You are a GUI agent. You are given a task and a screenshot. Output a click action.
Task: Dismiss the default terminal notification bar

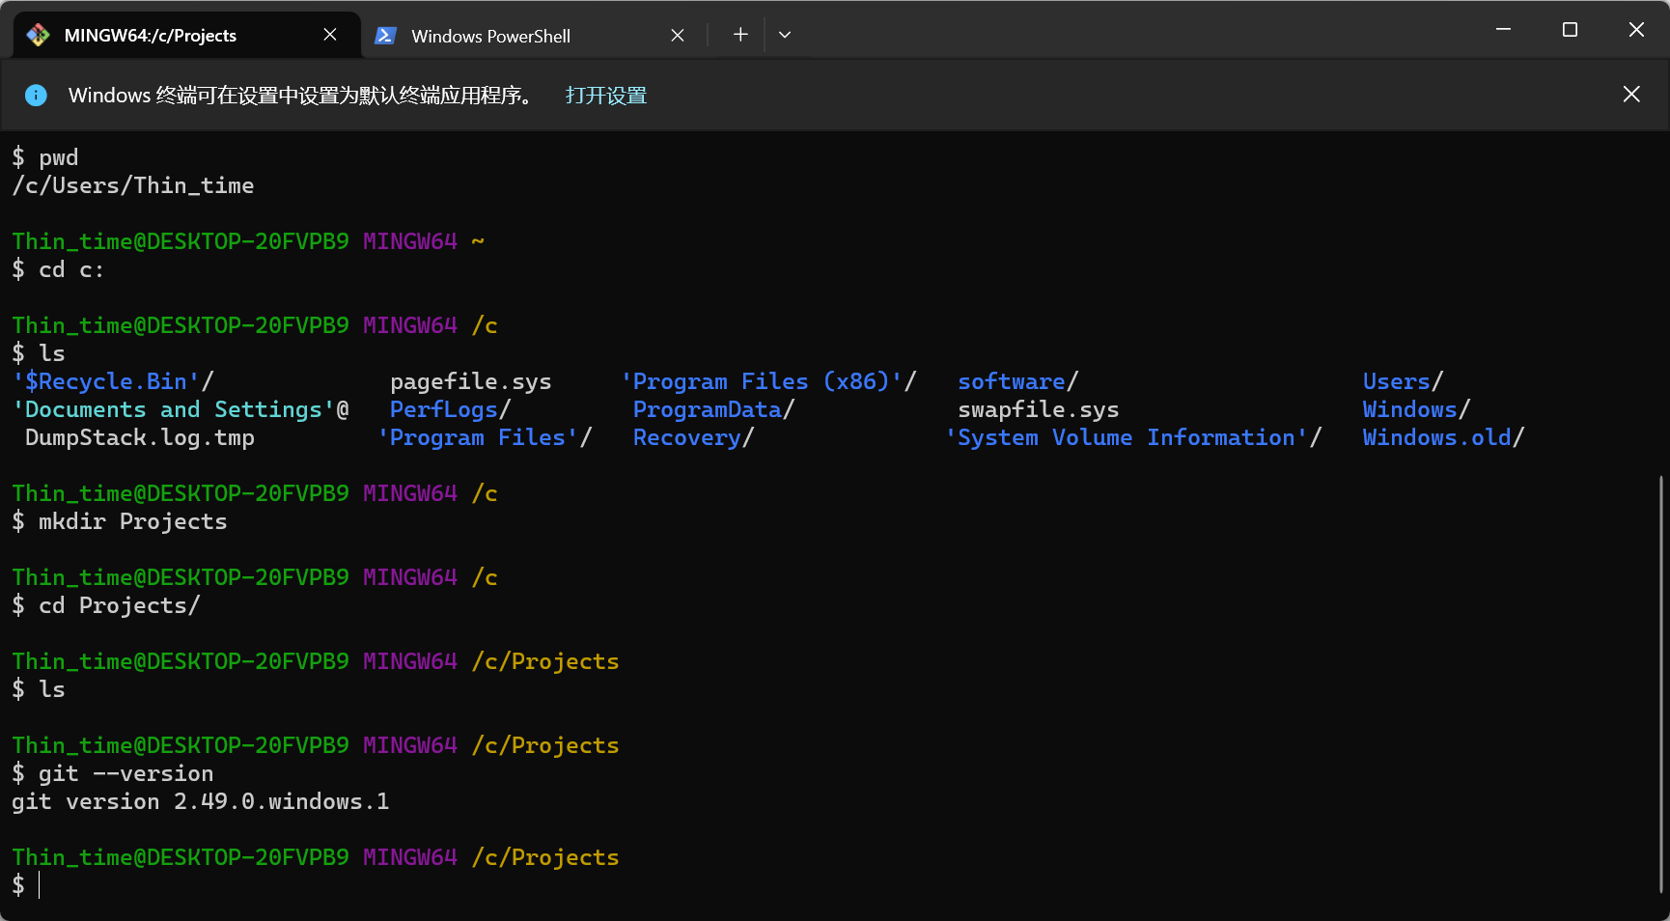[1631, 95]
